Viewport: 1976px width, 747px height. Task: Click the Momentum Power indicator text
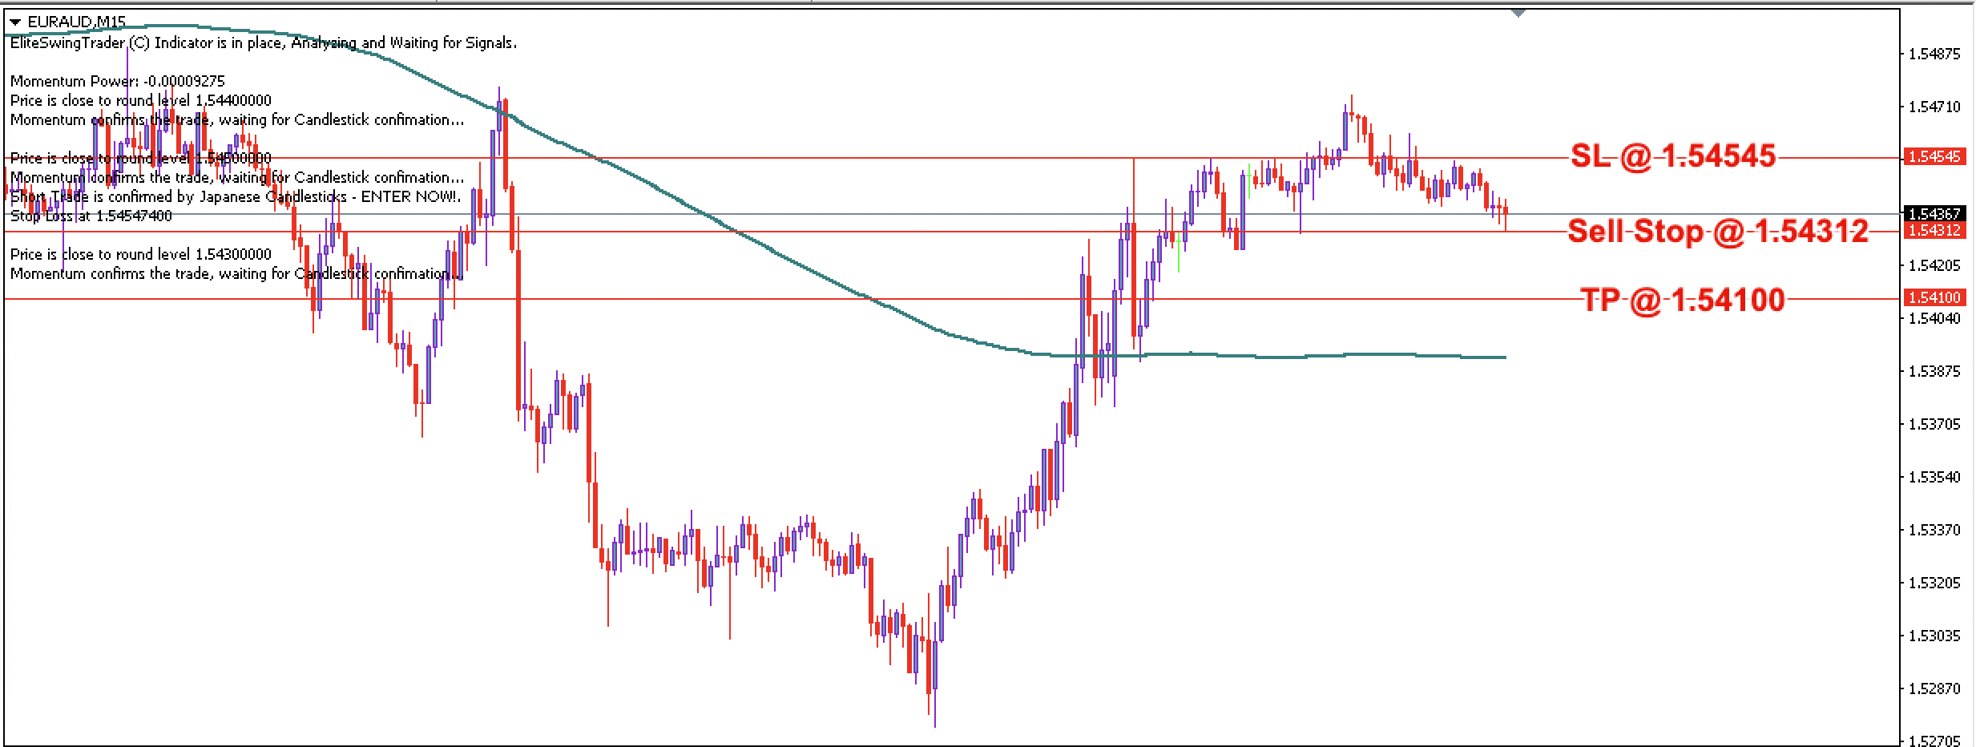coord(118,81)
